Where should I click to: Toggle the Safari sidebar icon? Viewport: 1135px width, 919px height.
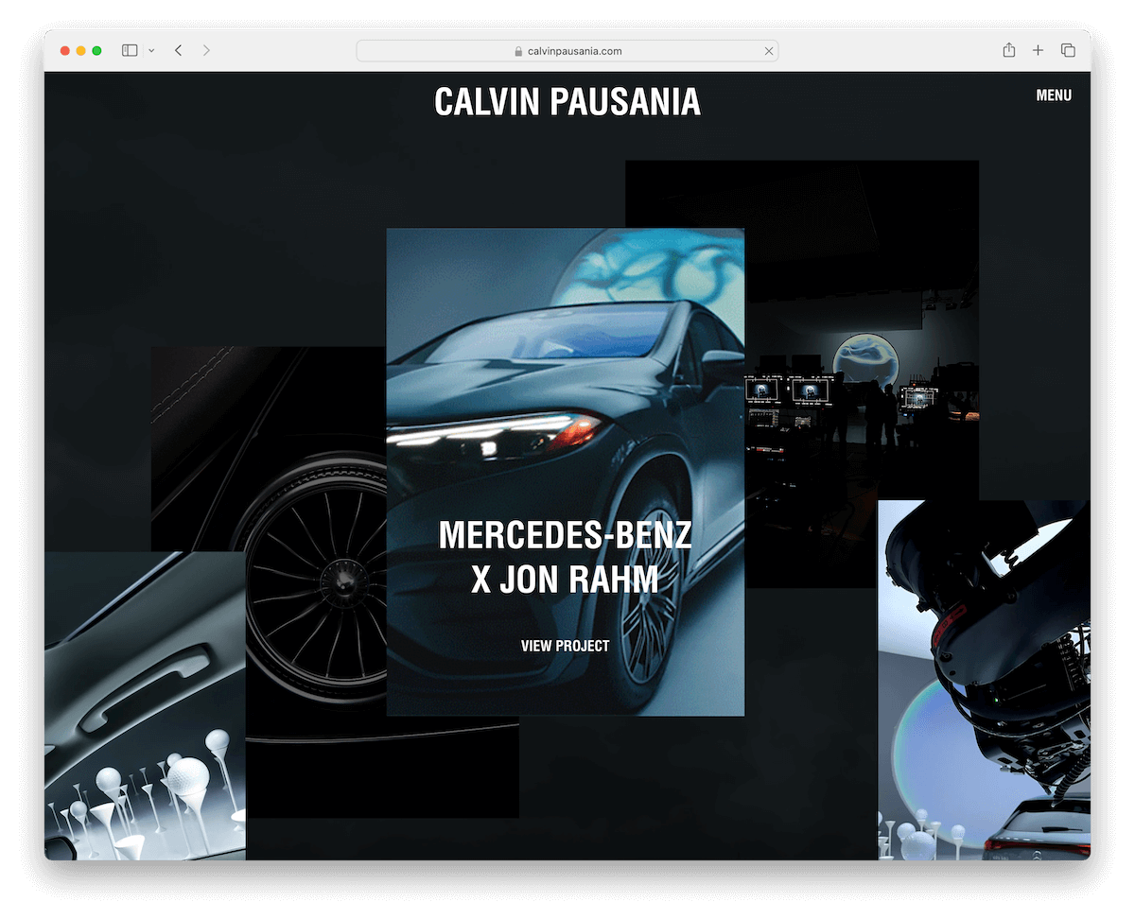tap(130, 51)
